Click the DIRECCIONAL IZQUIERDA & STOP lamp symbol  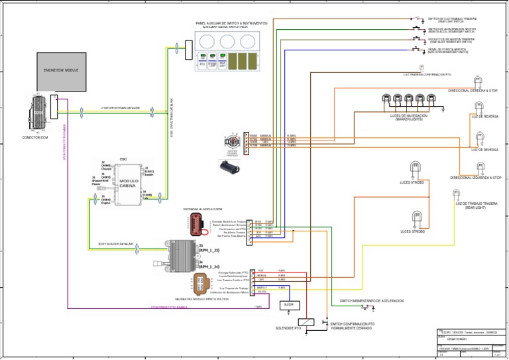pos(481,168)
